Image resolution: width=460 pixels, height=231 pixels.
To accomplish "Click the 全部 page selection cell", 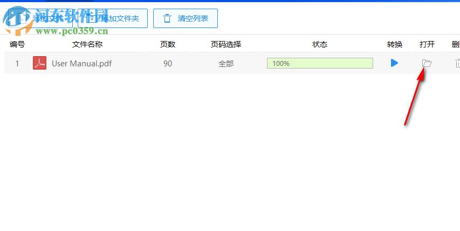I will (x=226, y=63).
